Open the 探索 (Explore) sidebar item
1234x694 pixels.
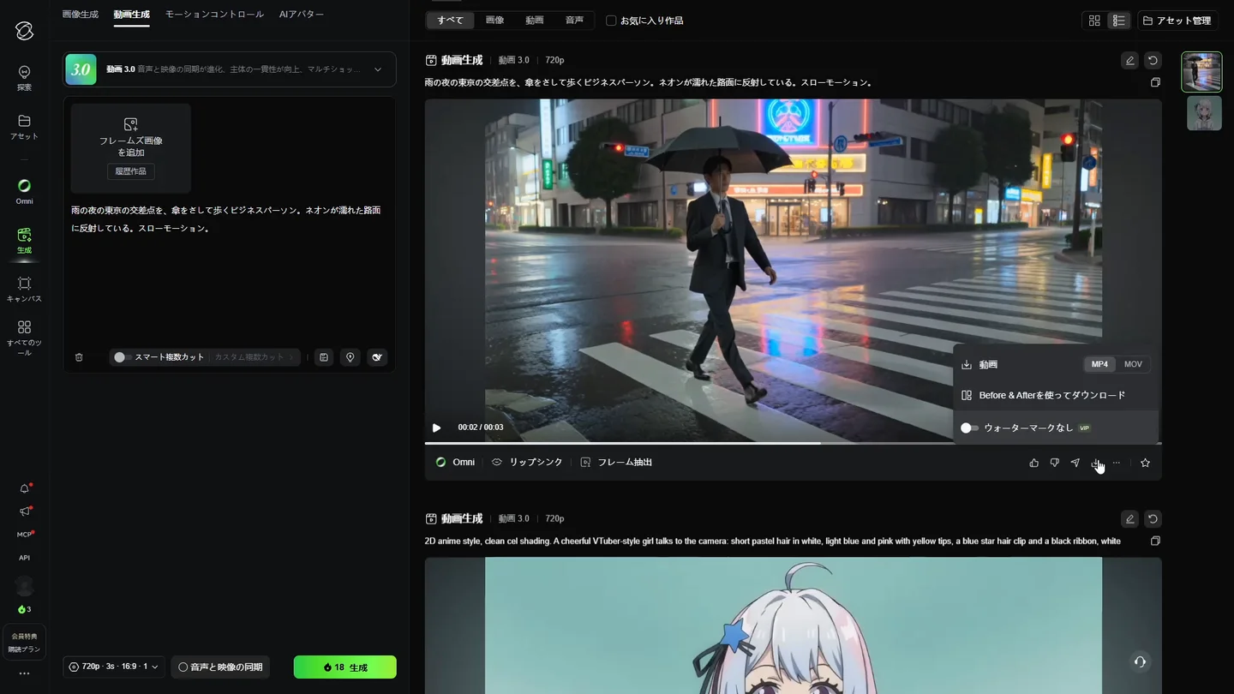pyautogui.click(x=24, y=78)
